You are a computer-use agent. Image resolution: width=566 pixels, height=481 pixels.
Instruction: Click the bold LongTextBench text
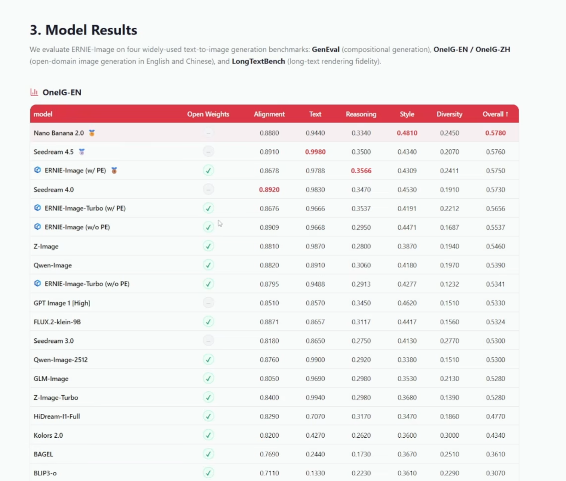[x=258, y=62]
